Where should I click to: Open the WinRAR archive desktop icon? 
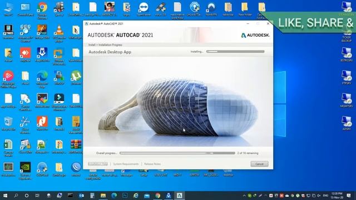76,146
